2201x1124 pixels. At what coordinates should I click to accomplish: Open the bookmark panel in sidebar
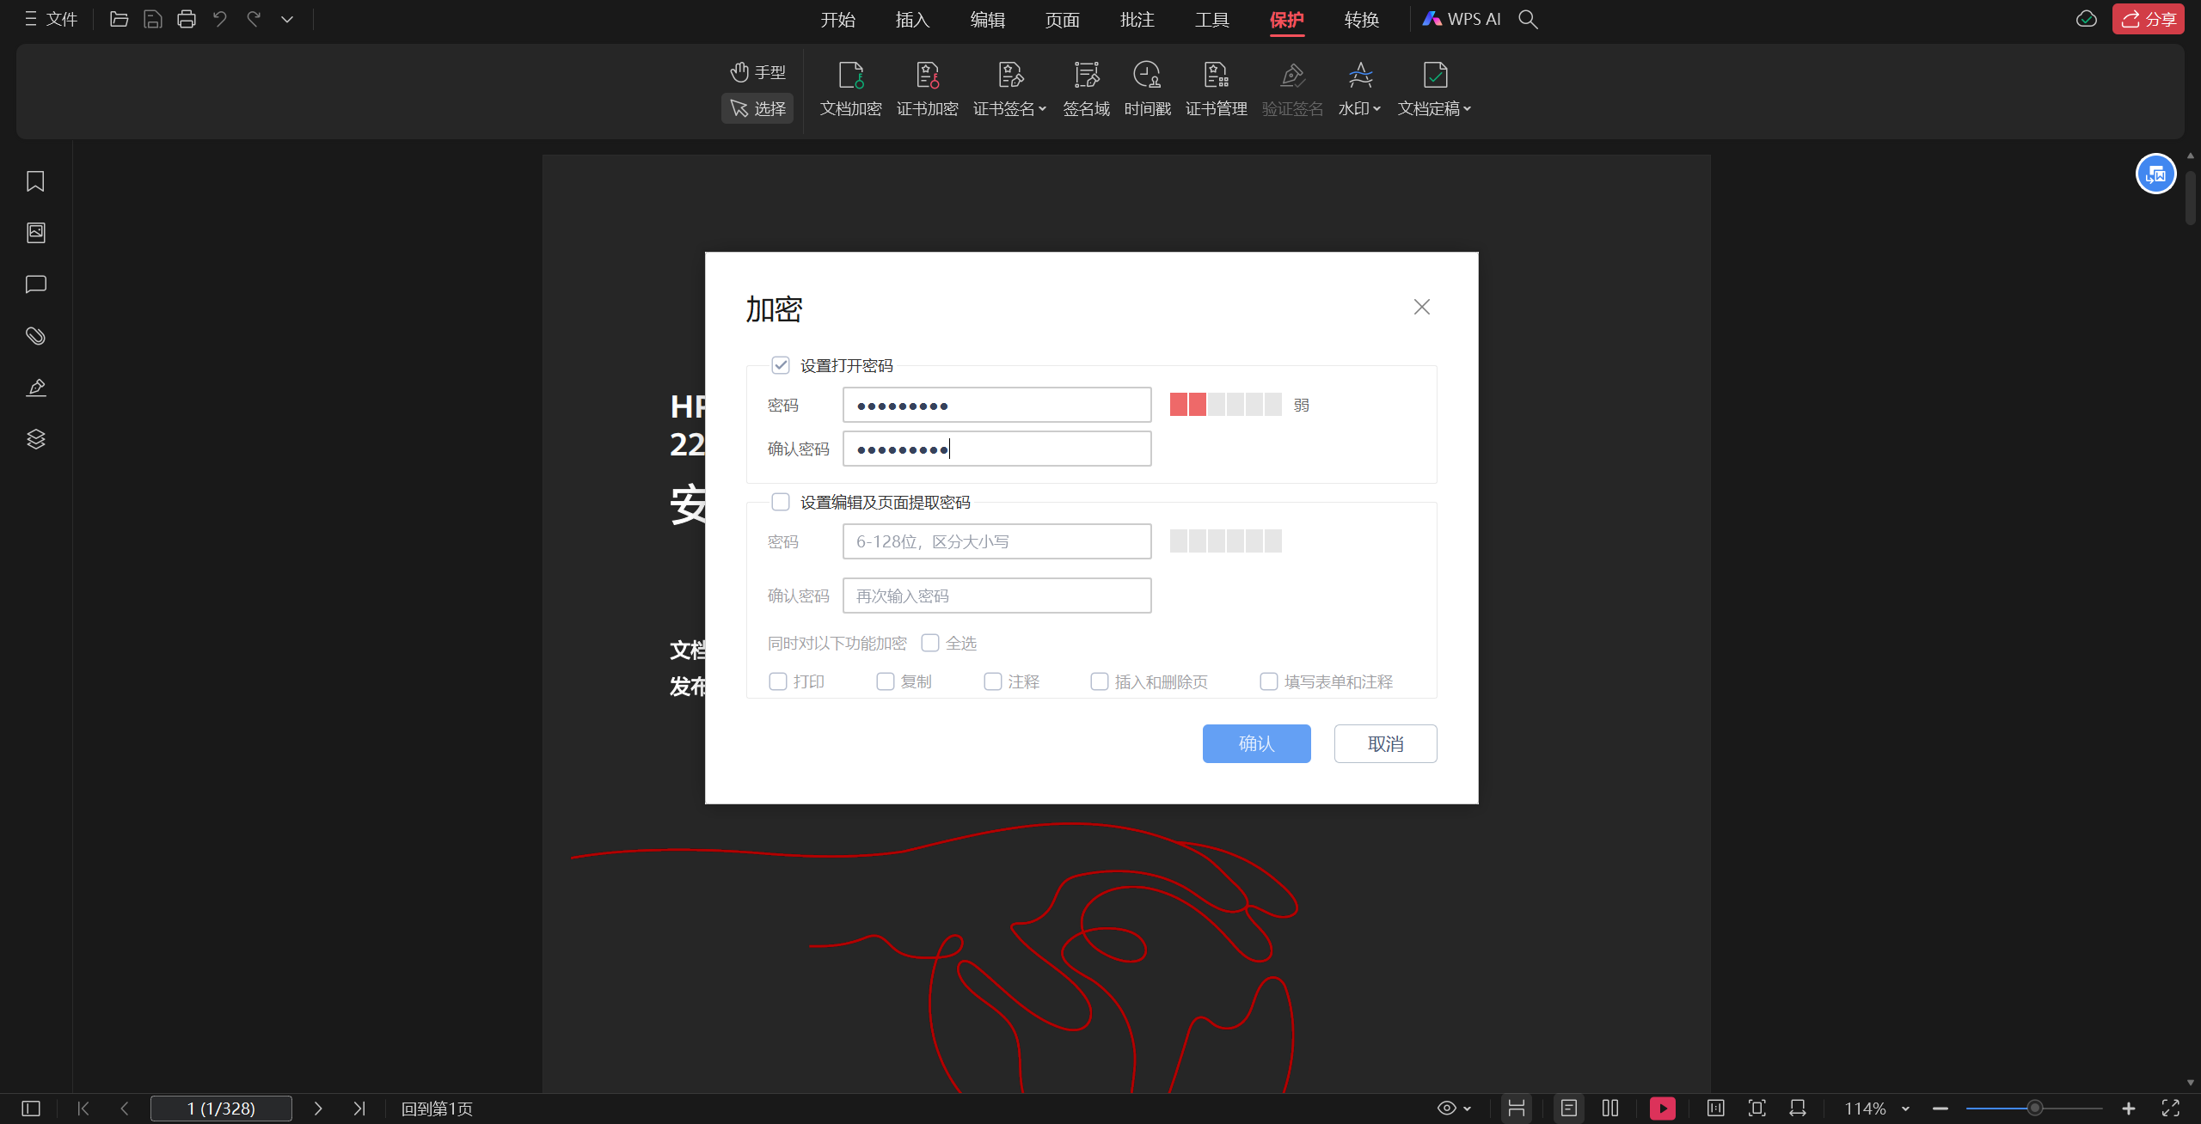tap(35, 181)
